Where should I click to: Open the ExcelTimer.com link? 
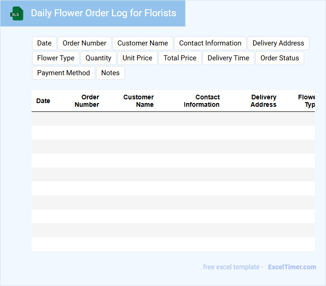click(x=292, y=267)
